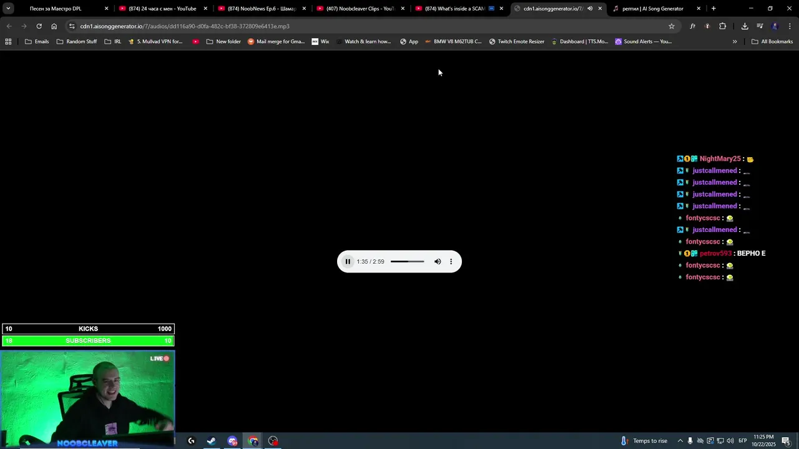This screenshot has height=449, width=799.
Task: Adjust the audio player's progress slider
Action: pyautogui.click(x=407, y=261)
